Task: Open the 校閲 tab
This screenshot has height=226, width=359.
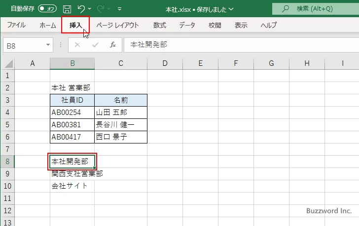Action: [x=215, y=25]
